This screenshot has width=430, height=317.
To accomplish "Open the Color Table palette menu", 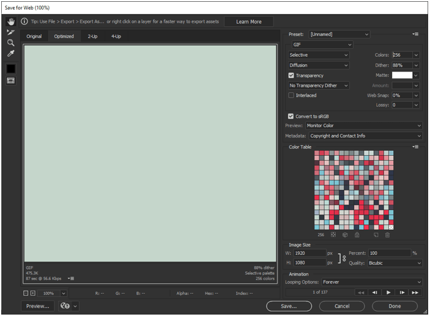I will pos(415,147).
